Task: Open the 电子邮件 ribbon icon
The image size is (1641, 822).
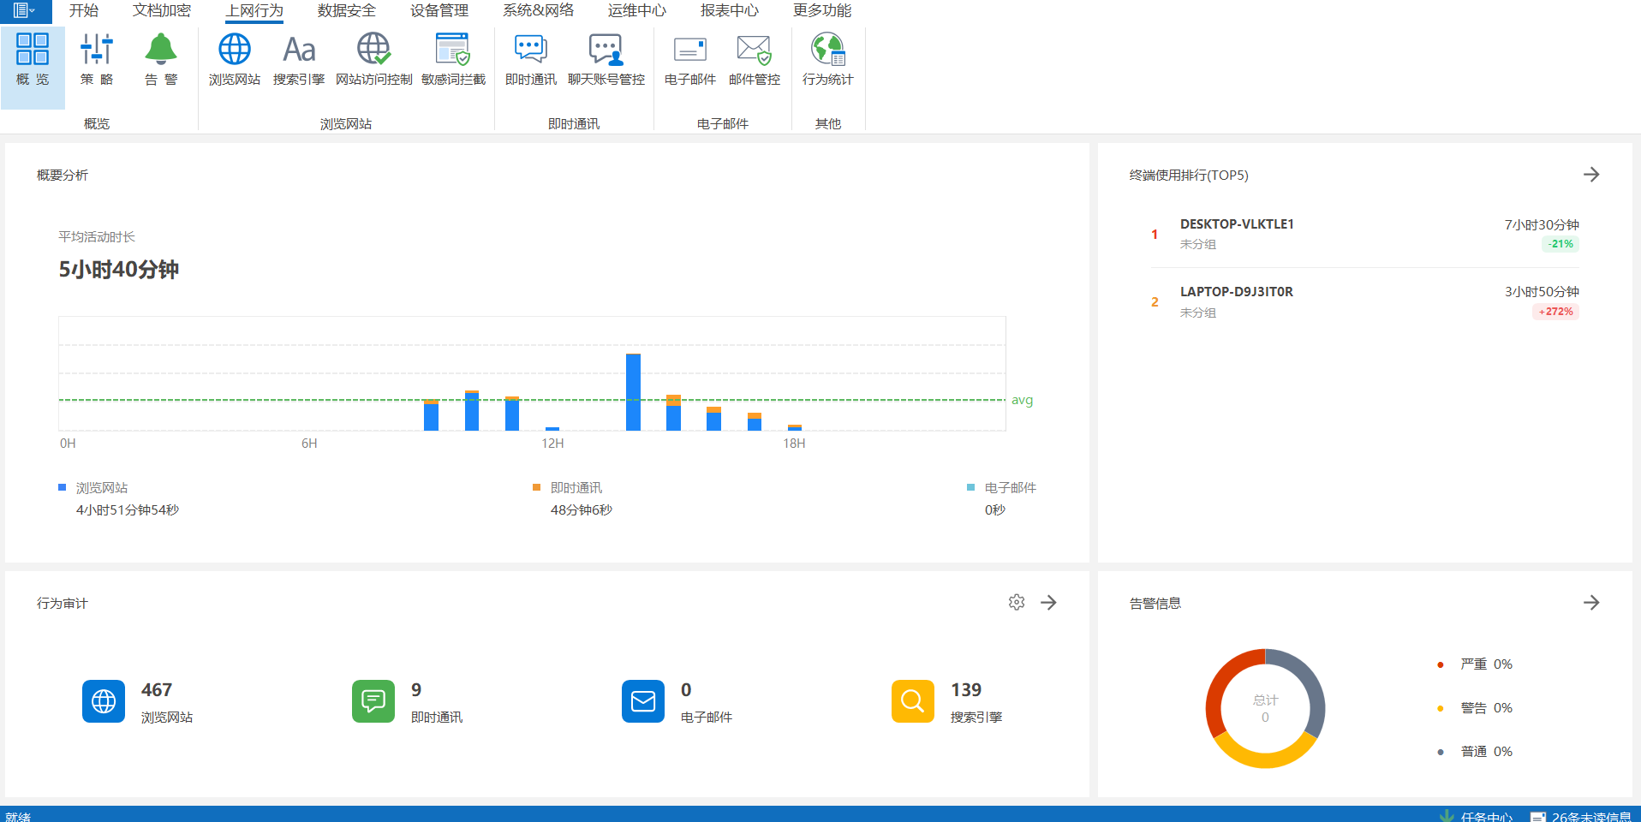Action: (x=690, y=60)
